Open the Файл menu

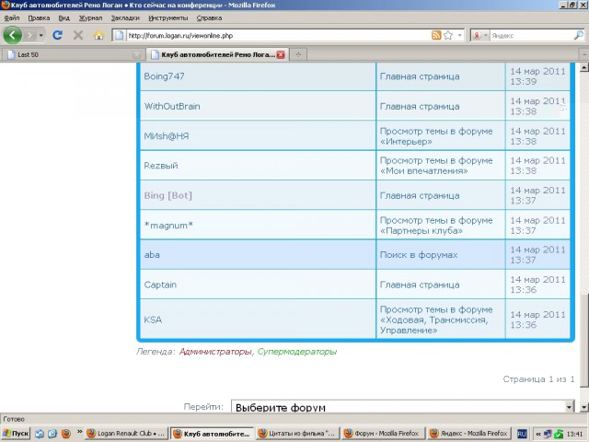point(12,18)
